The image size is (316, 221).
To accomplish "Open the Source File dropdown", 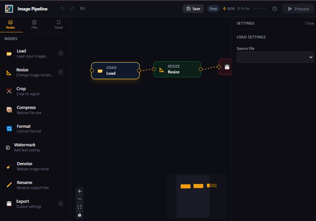I will tap(275, 57).
